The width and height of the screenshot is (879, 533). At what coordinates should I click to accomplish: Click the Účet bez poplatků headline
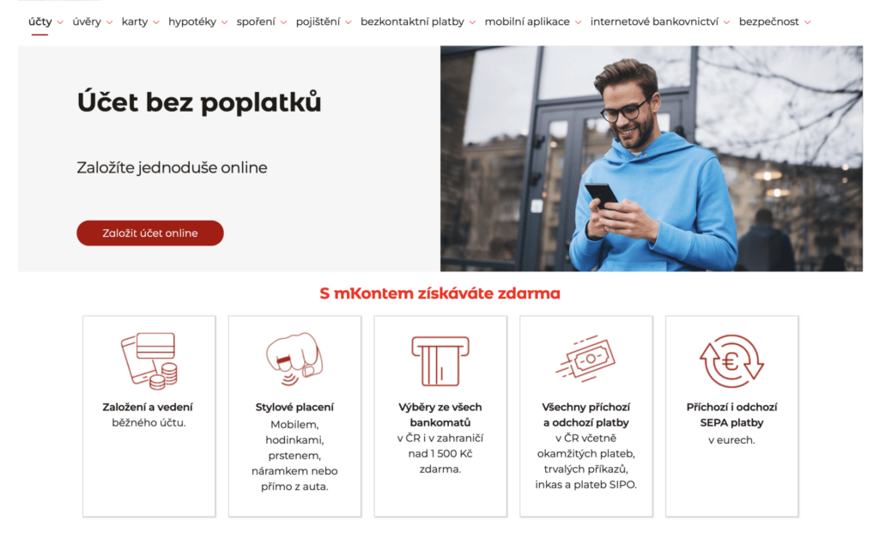pyautogui.click(x=199, y=102)
